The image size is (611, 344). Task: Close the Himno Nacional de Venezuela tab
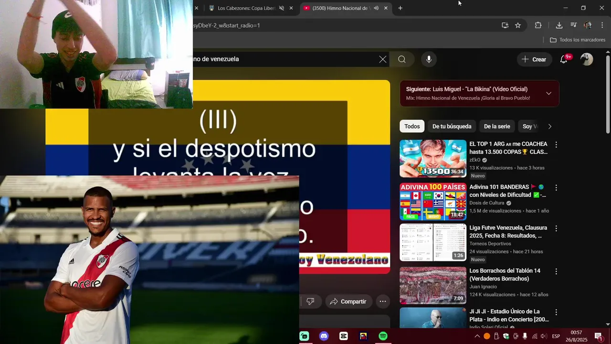click(386, 8)
